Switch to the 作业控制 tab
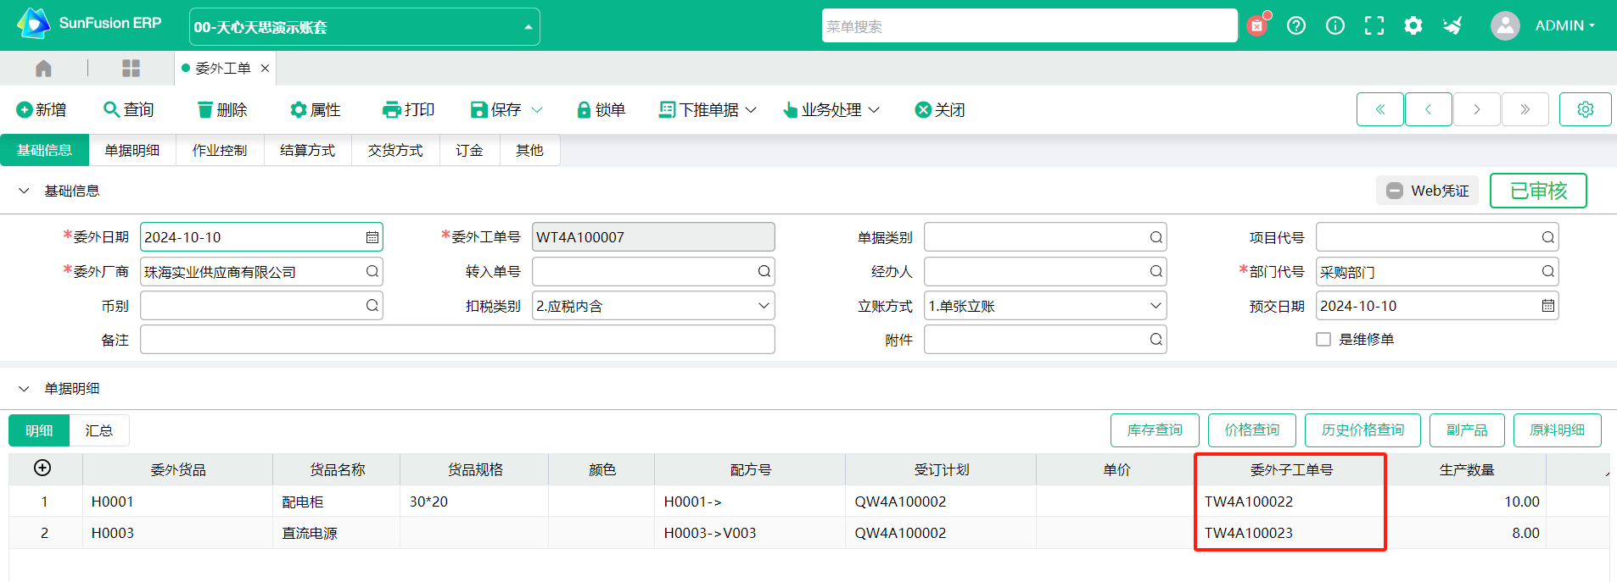The image size is (1617, 582). point(220,150)
